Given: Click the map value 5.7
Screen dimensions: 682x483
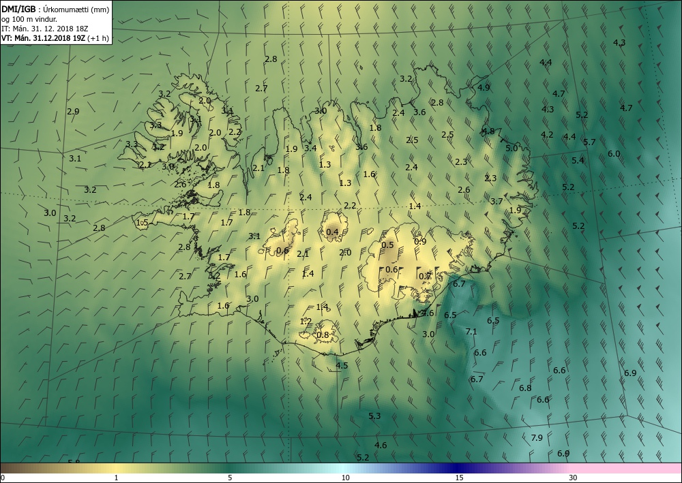Looking at the screenshot, I should (589, 142).
